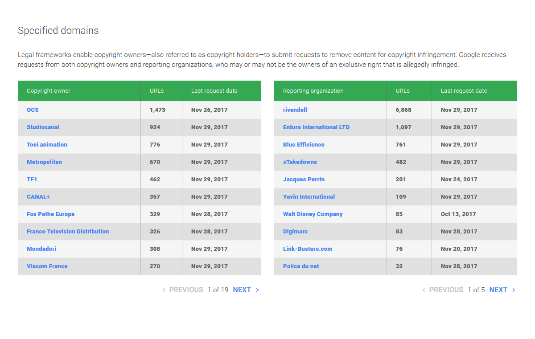Go to next page of reporting organizations
This screenshot has width=535, height=339.
pos(498,290)
